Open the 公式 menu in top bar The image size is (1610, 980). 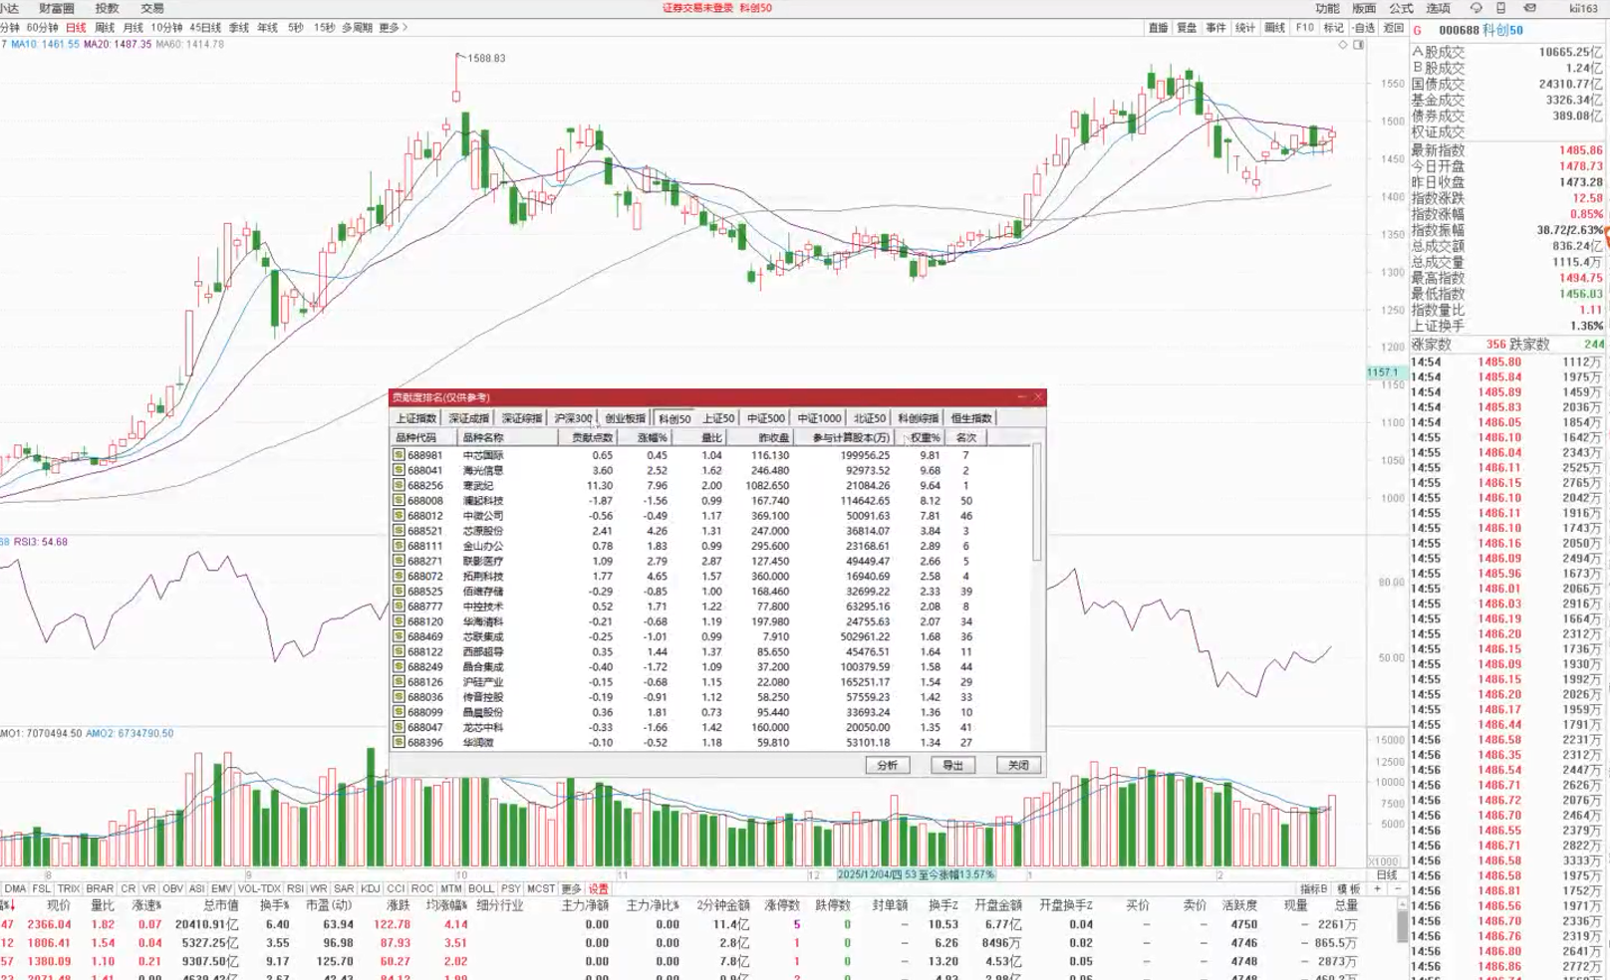click(1401, 8)
